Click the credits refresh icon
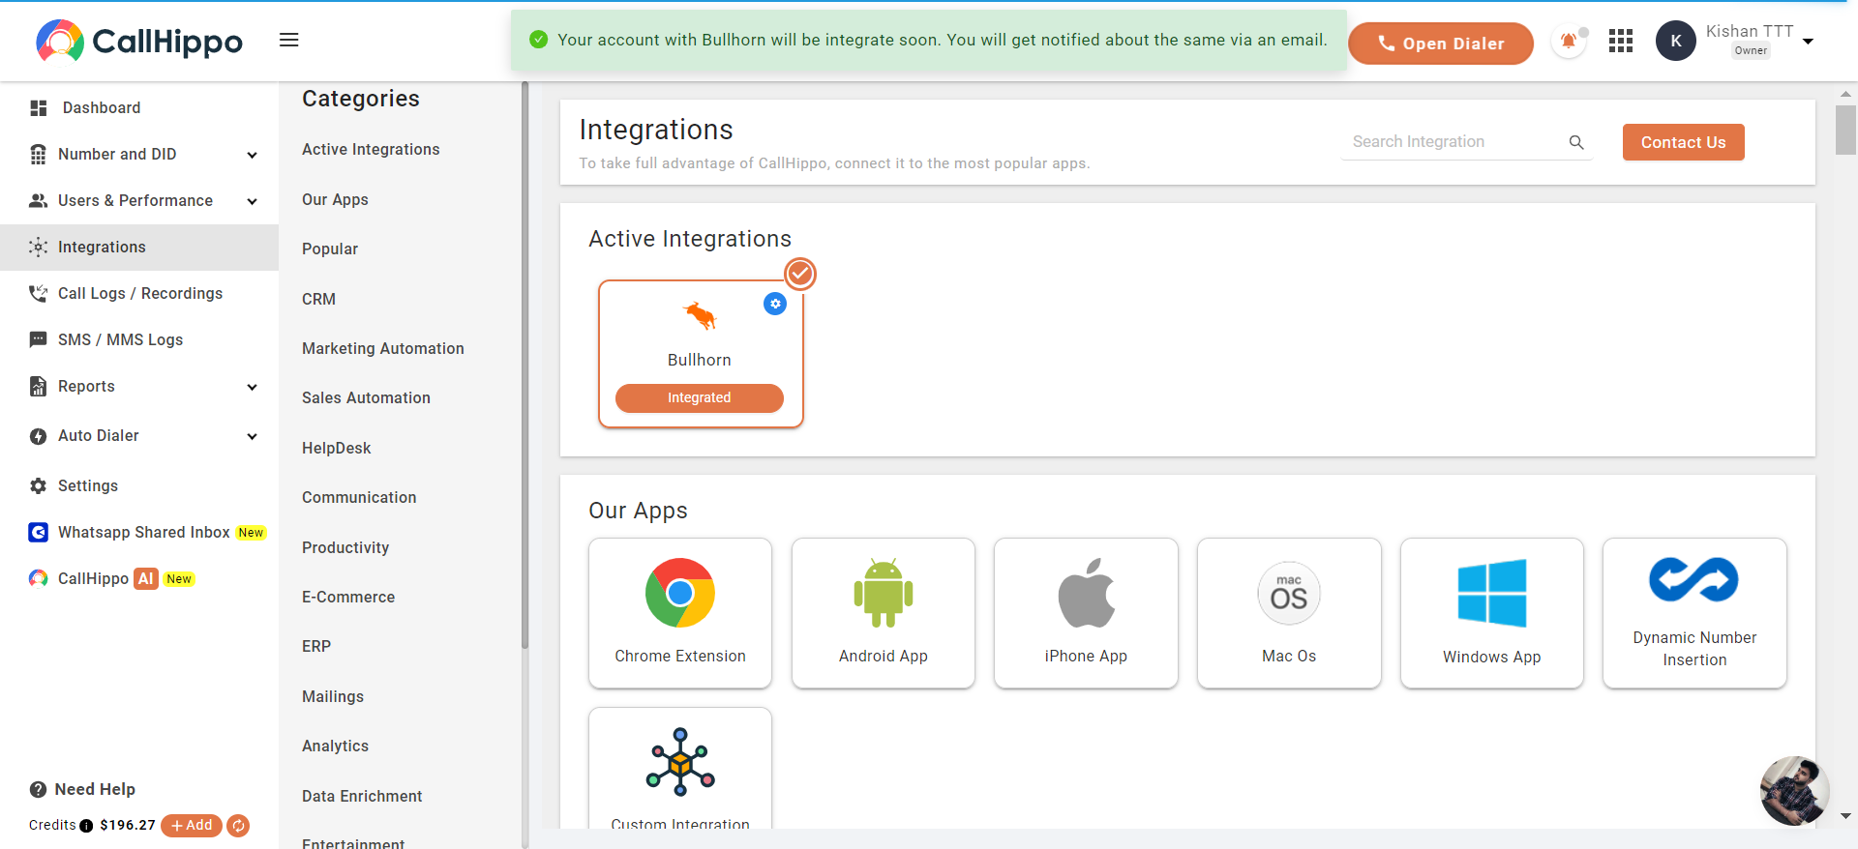This screenshot has height=849, width=1858. point(238,826)
